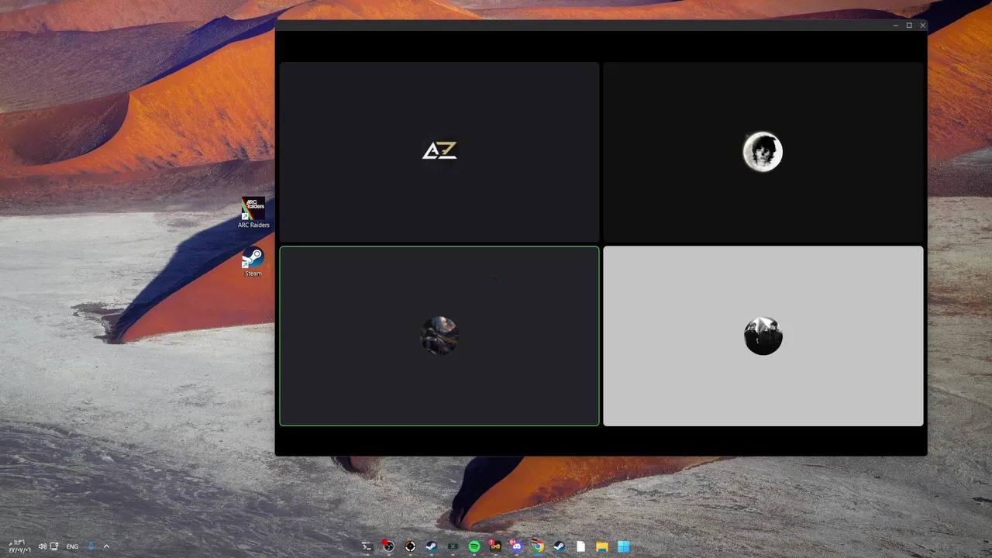Open the taskbar Steam icon beside the Xbox icon
992x558 pixels.
click(432, 546)
